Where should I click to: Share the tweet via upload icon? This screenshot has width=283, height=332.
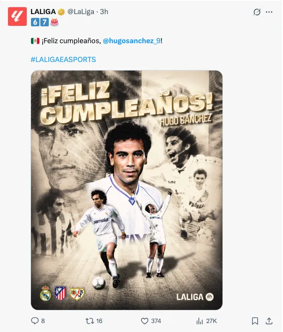tap(269, 321)
